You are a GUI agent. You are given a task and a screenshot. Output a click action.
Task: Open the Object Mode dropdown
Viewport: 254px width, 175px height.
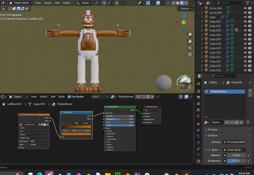[21, 3]
